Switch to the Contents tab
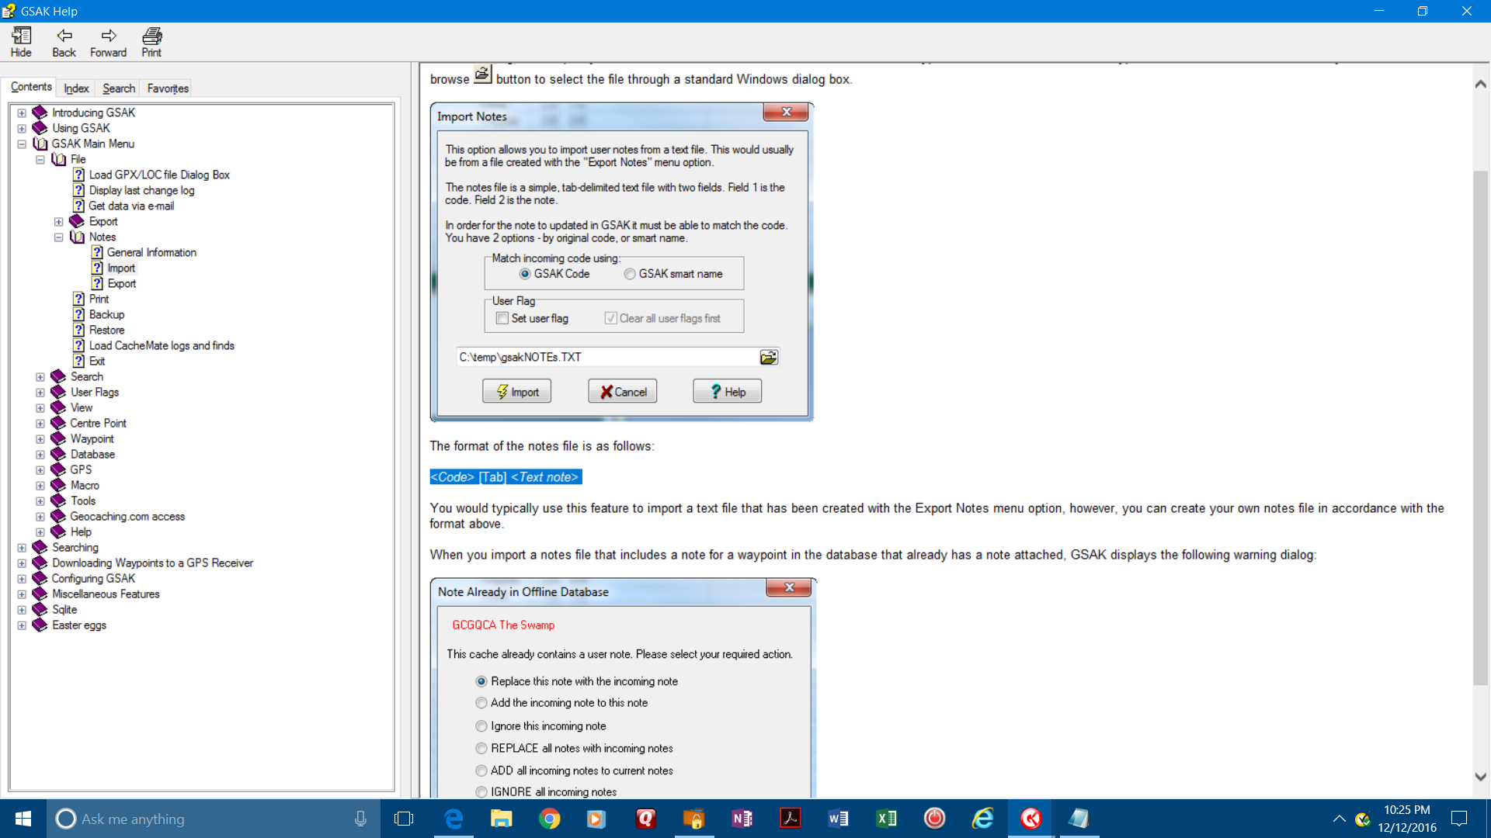The height and width of the screenshot is (838, 1491). coord(31,87)
